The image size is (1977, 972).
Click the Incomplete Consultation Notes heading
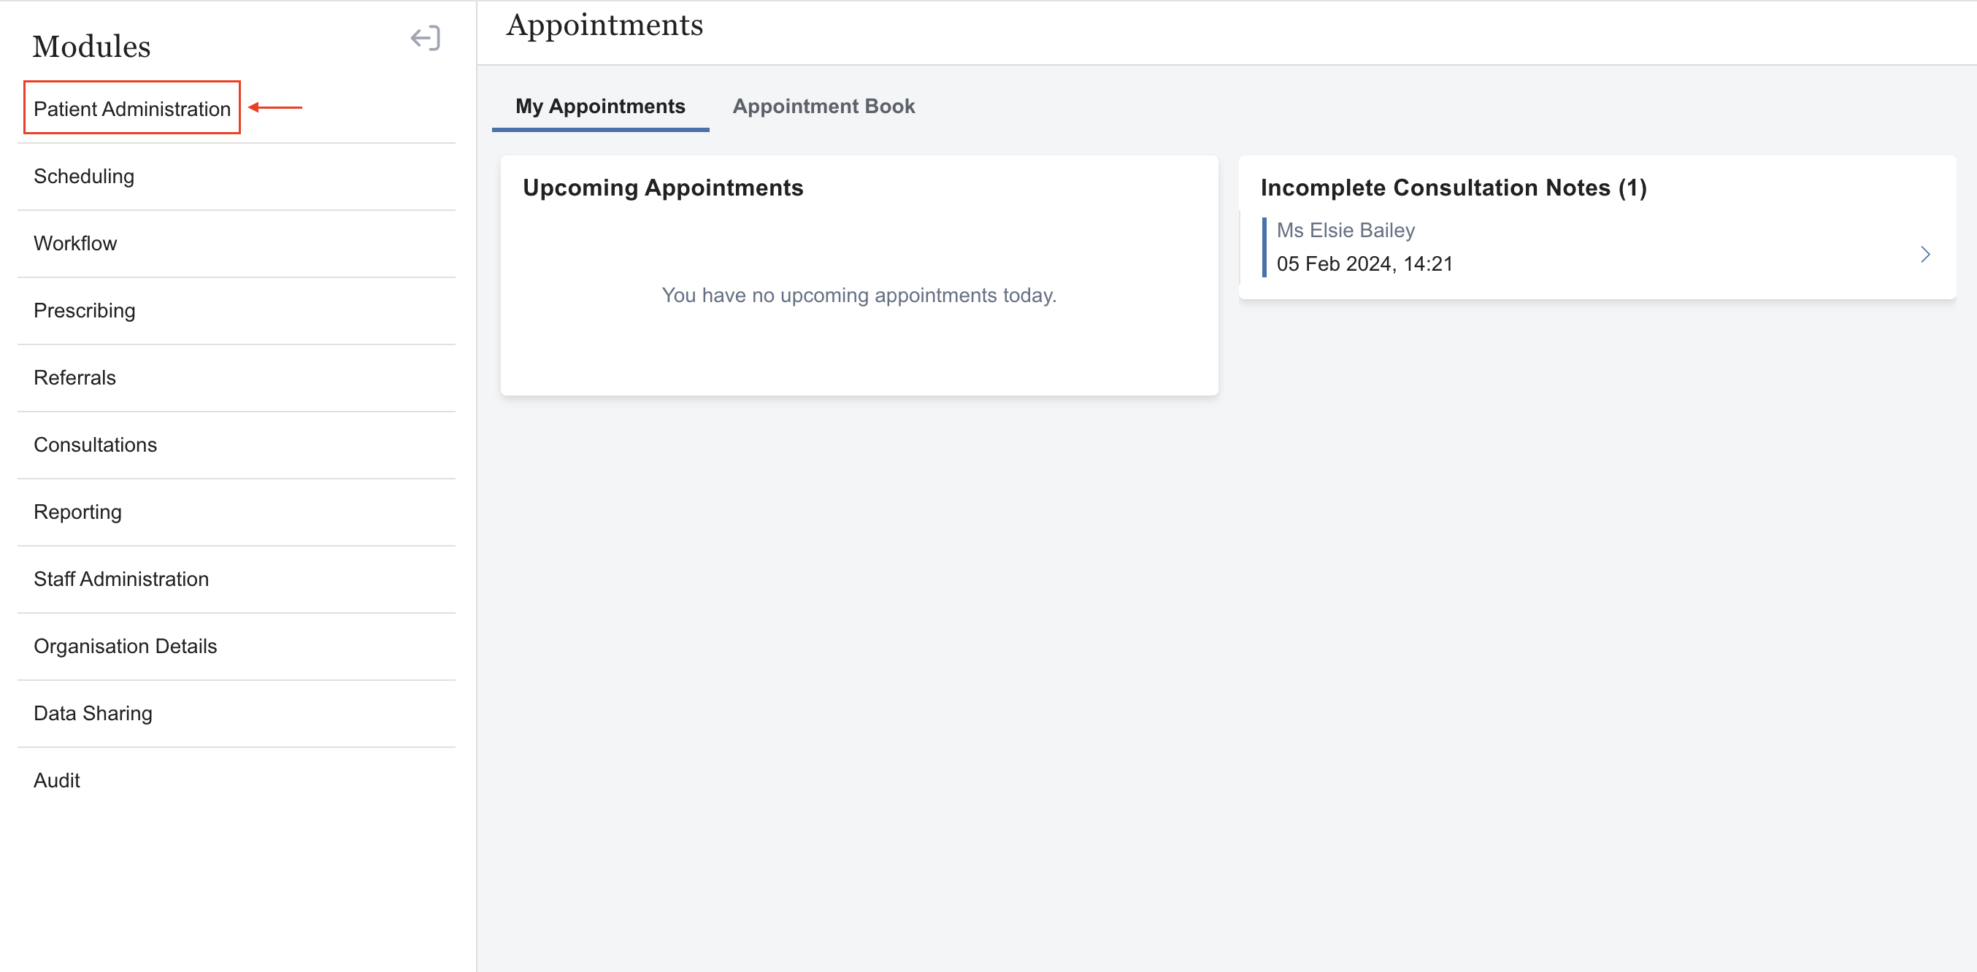pyautogui.click(x=1454, y=188)
